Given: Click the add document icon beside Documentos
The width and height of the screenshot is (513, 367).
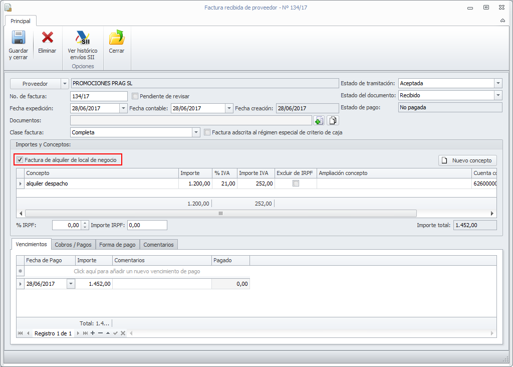Looking at the screenshot, I should (x=319, y=120).
